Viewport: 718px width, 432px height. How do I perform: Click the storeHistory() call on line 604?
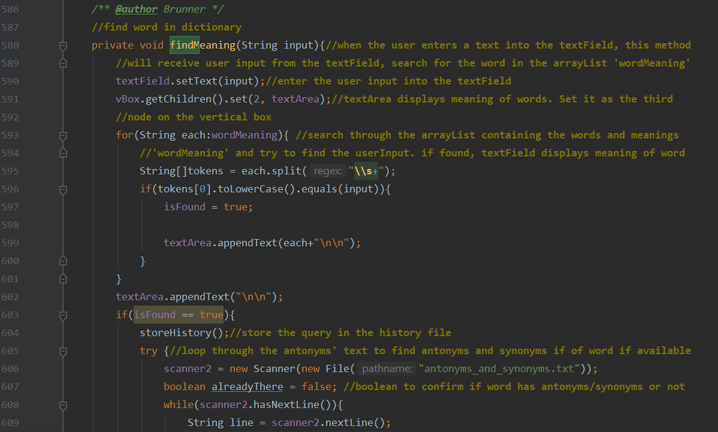point(182,333)
